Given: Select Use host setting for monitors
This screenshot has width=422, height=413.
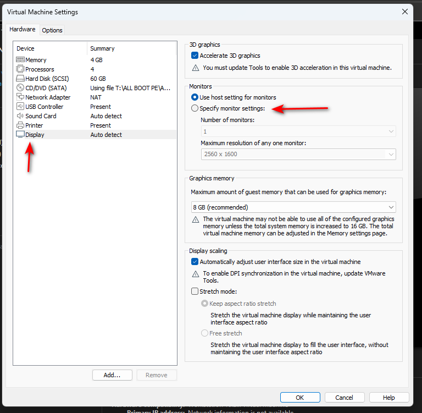Looking at the screenshot, I should click(195, 97).
